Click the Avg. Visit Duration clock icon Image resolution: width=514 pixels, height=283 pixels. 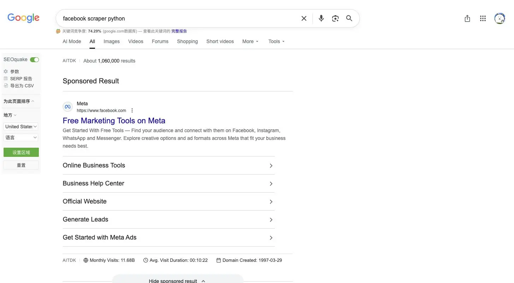[x=146, y=260]
